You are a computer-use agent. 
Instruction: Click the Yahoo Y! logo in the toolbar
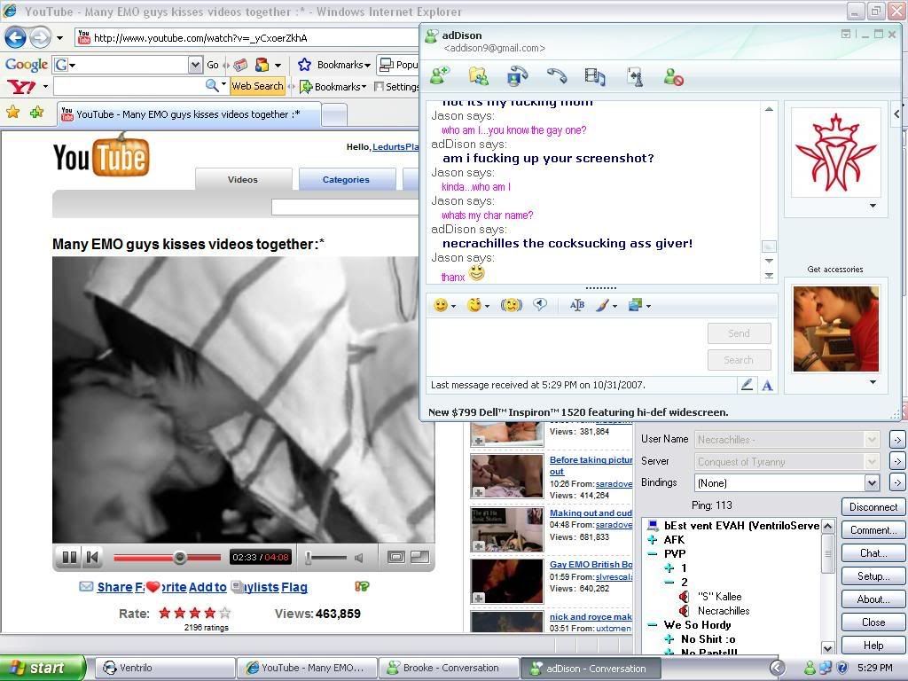(21, 87)
